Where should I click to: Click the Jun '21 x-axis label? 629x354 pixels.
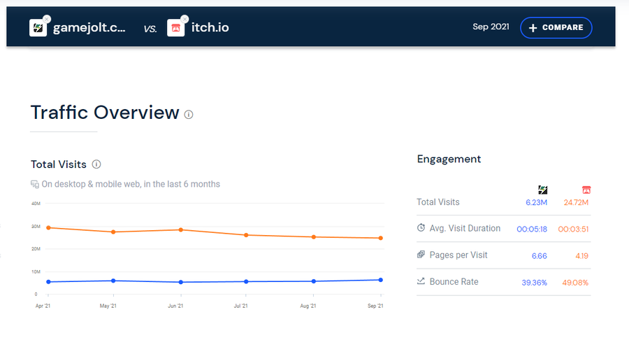point(175,306)
